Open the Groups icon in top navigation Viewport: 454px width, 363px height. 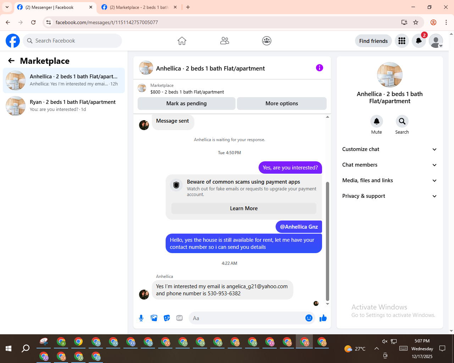pyautogui.click(x=267, y=41)
